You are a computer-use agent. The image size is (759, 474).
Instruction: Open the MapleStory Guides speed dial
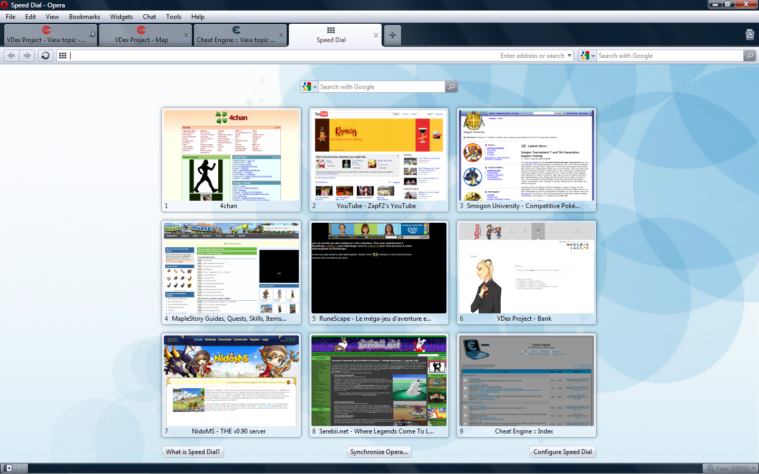tap(231, 273)
